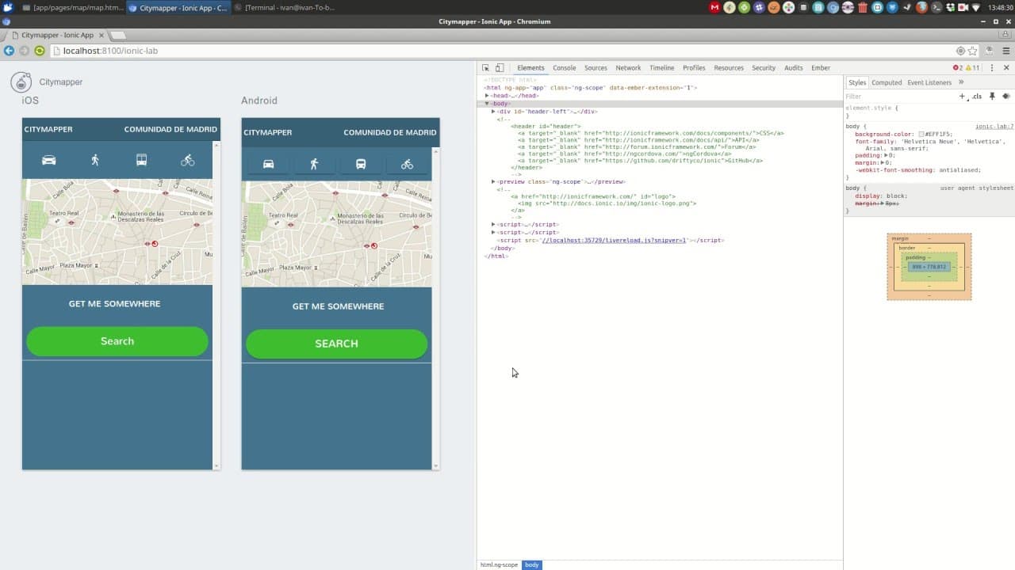Expand the head element node
This screenshot has width=1015, height=570.
click(487, 96)
